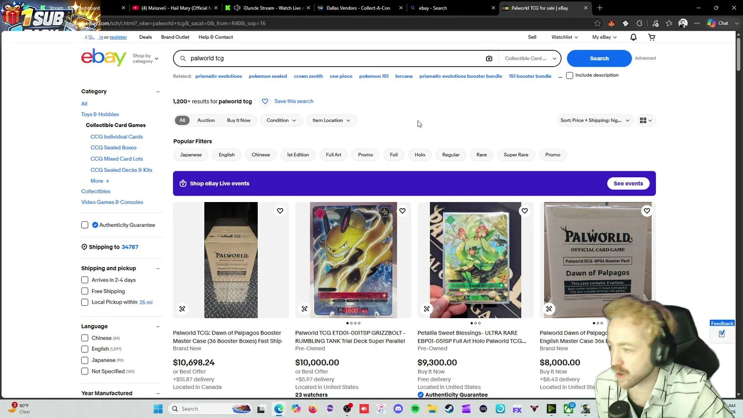743x418 pixels.
Task: Open Grizzbolt Rumbling Tank card thumbnail
Action: 353,260
